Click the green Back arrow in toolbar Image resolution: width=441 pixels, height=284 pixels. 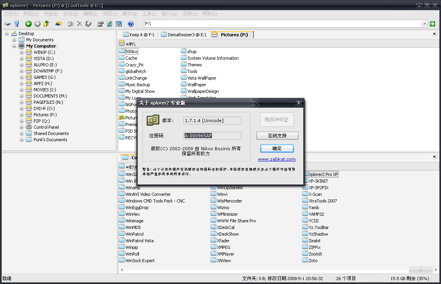pyautogui.click(x=28, y=24)
